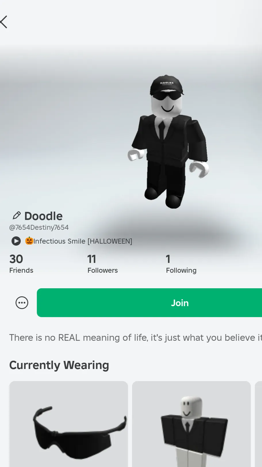The height and width of the screenshot is (467, 262).
Task: Select the partially visible third wearing item
Action: (259, 424)
